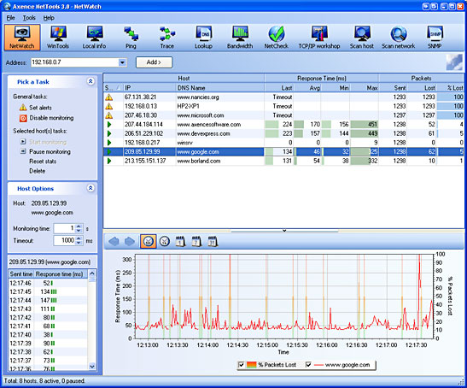Click the Reset stats link
The width and height of the screenshot is (467, 388).
43,162
